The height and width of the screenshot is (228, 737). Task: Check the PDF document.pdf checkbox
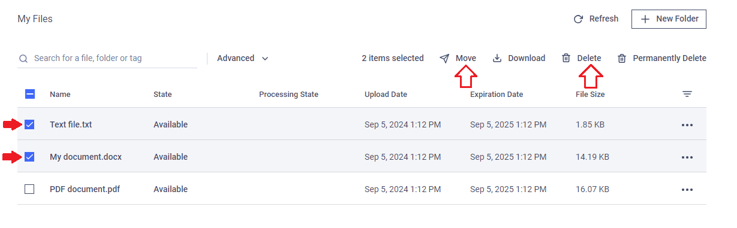29,189
